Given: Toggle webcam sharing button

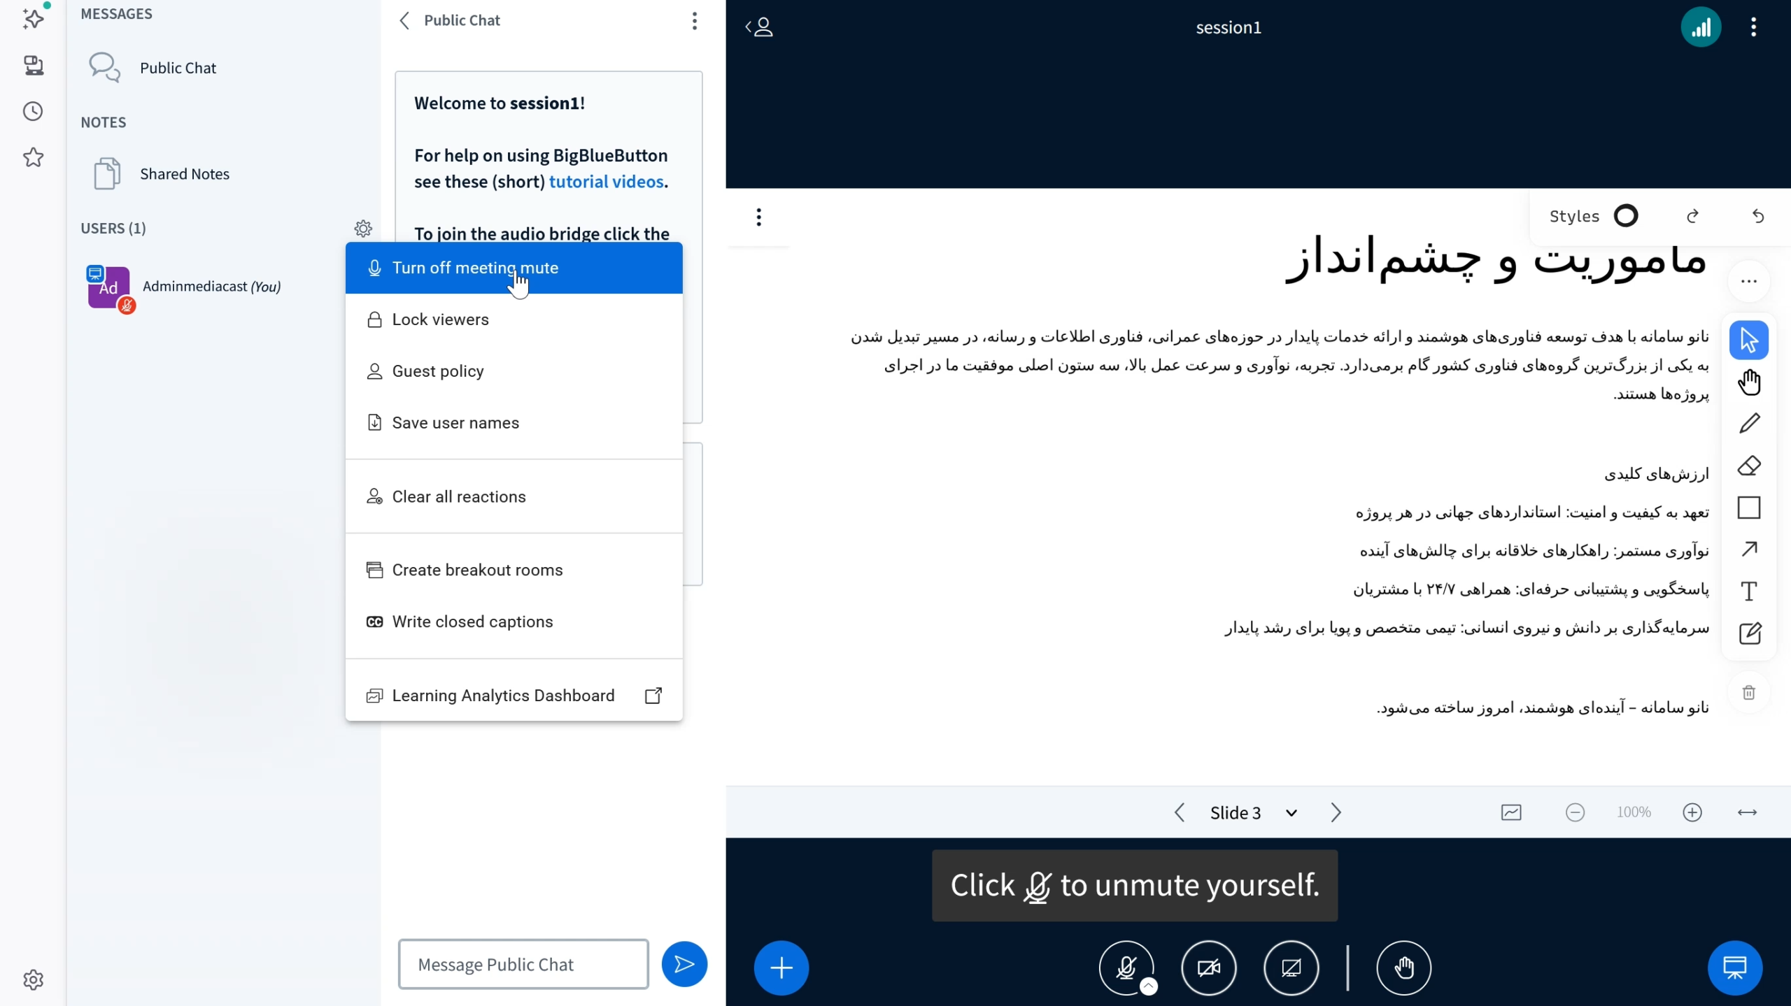Looking at the screenshot, I should click(1208, 968).
